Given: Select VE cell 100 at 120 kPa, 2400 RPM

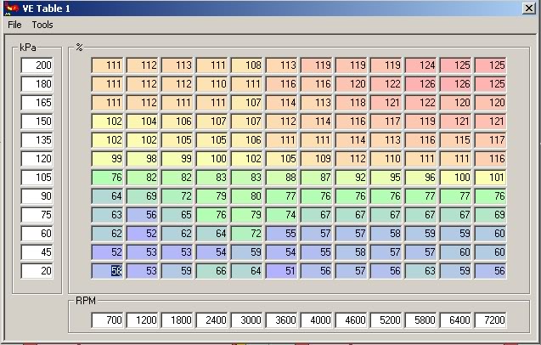Looking at the screenshot, I should pyautogui.click(x=211, y=159).
